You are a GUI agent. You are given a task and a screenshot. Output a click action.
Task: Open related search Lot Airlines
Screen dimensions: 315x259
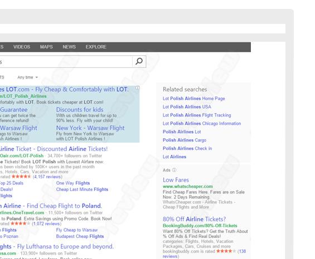click(x=175, y=157)
